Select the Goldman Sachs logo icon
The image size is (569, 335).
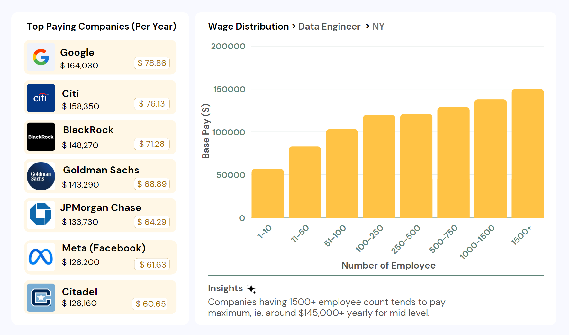pyautogui.click(x=41, y=176)
